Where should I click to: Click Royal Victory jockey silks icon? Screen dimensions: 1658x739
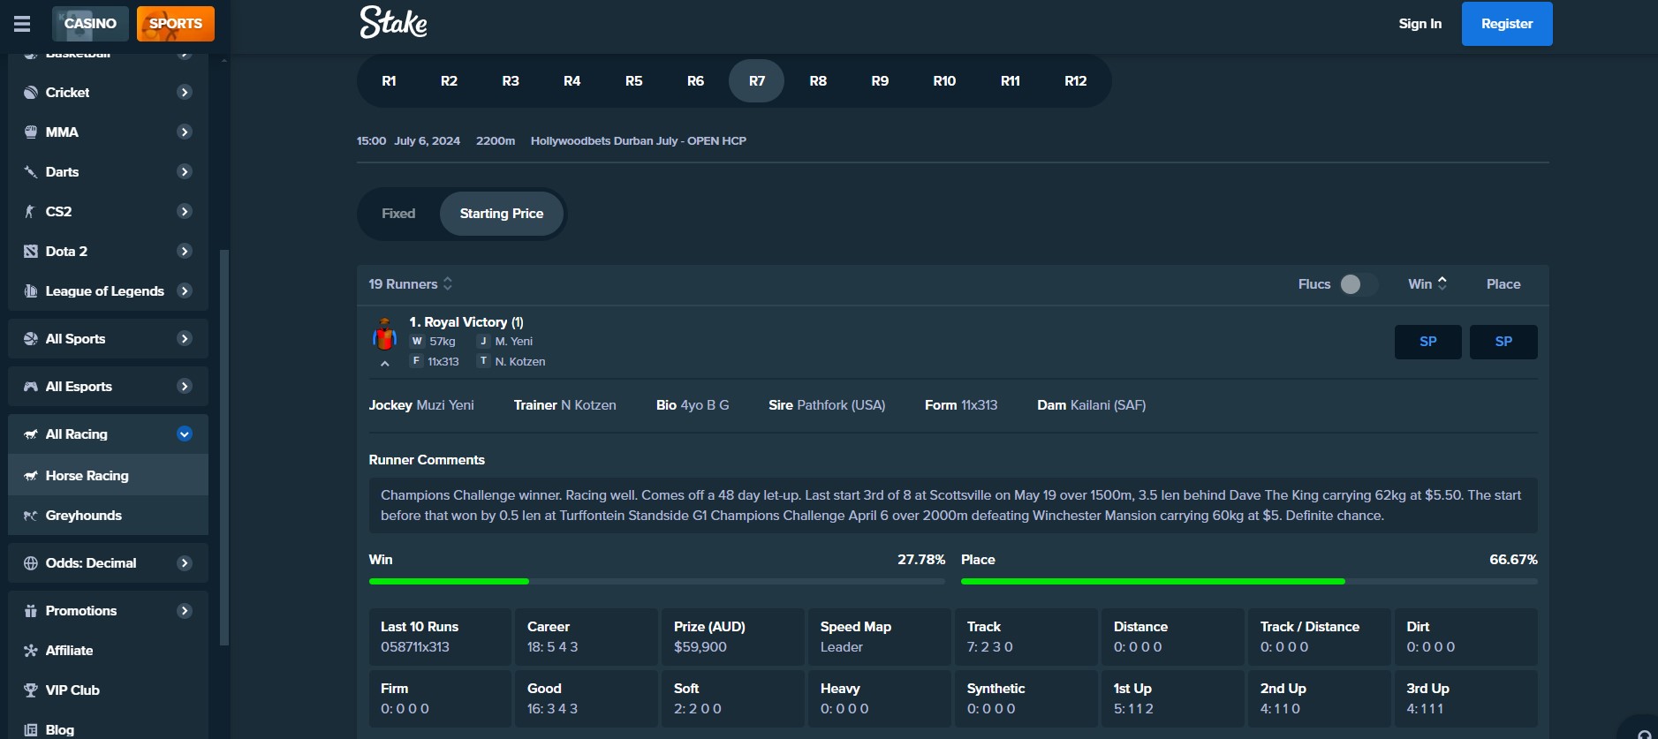384,334
